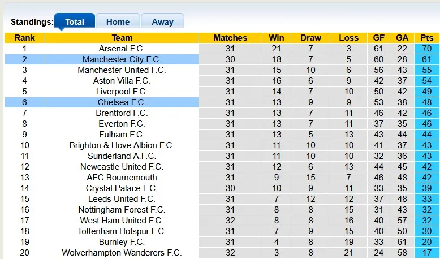Click Brighton & Hove Albion F.C.
The image size is (440, 259).
[x=122, y=145]
